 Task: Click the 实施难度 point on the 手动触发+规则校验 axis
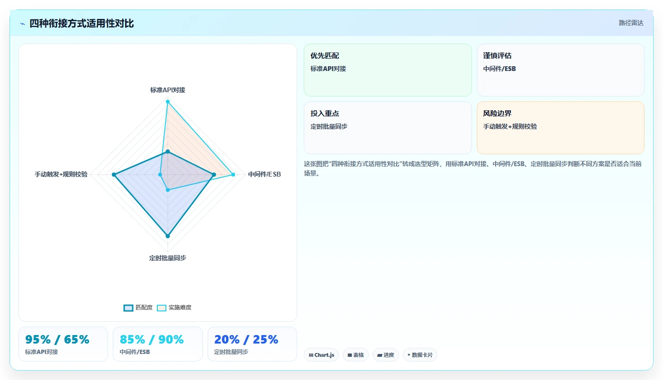(x=160, y=175)
